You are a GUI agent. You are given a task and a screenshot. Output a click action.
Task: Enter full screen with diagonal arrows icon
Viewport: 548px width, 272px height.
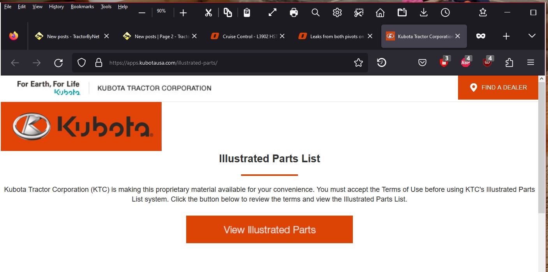click(273, 13)
